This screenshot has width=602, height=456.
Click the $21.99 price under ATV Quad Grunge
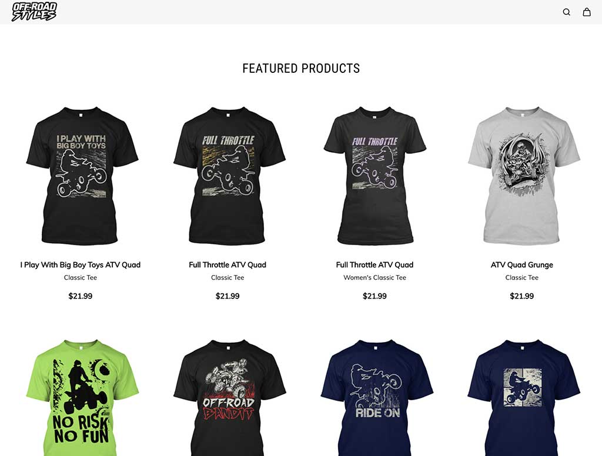click(x=522, y=296)
